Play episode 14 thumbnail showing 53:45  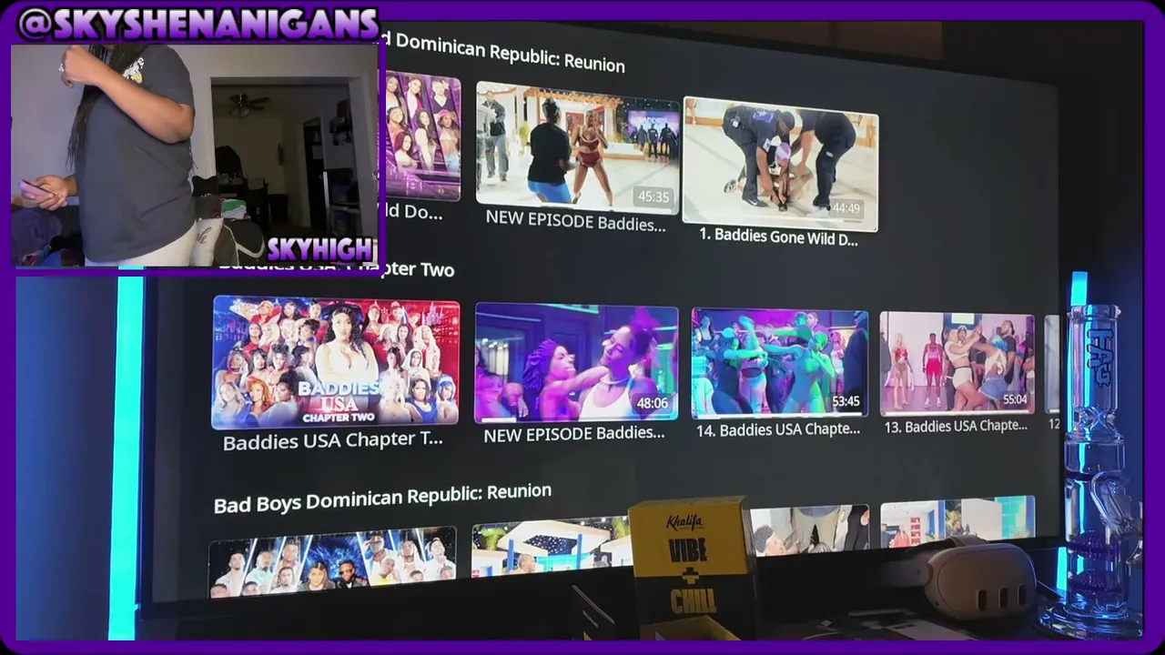780,362
